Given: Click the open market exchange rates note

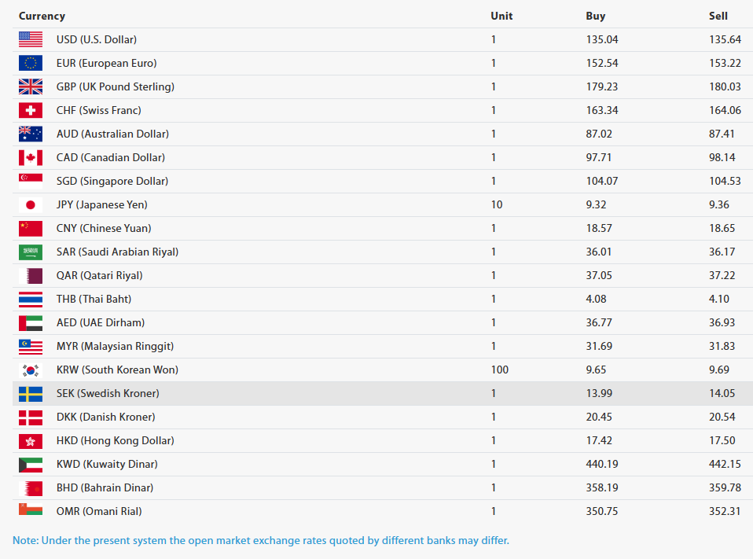Looking at the screenshot, I should [261, 540].
